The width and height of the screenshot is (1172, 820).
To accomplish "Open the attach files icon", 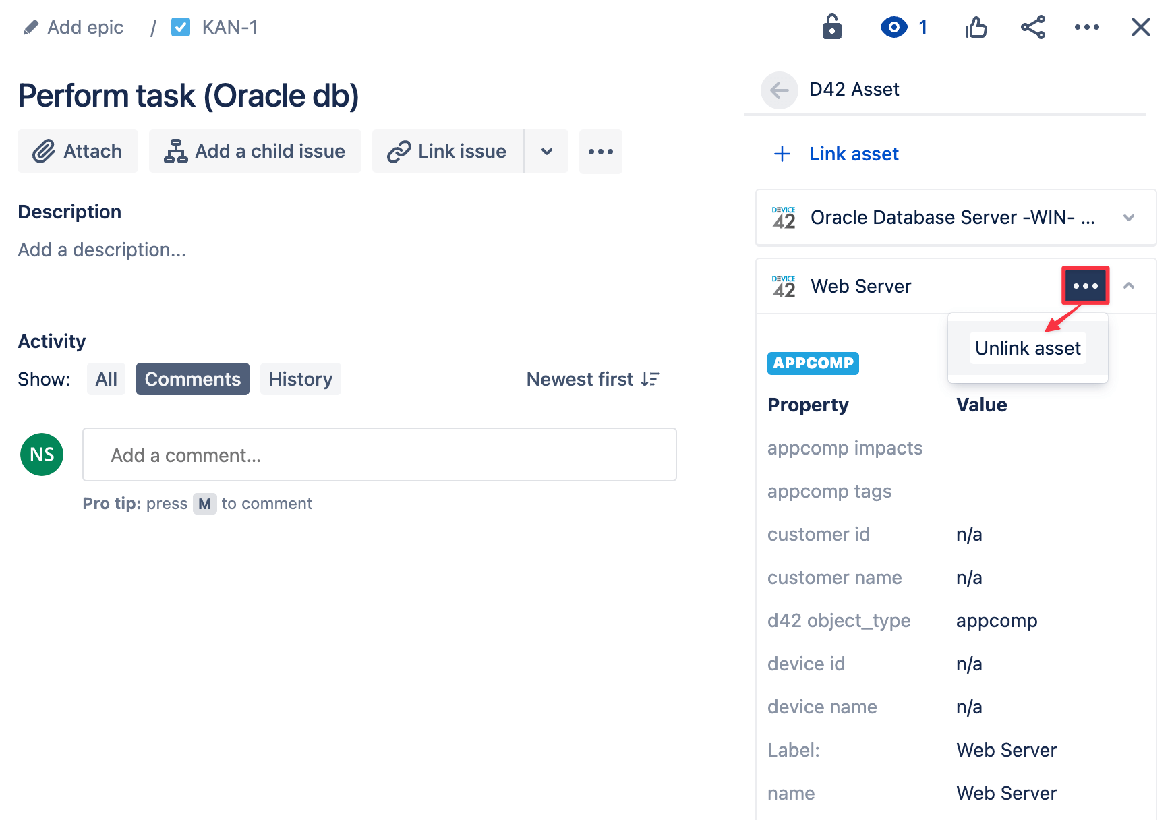I will pyautogui.click(x=46, y=151).
